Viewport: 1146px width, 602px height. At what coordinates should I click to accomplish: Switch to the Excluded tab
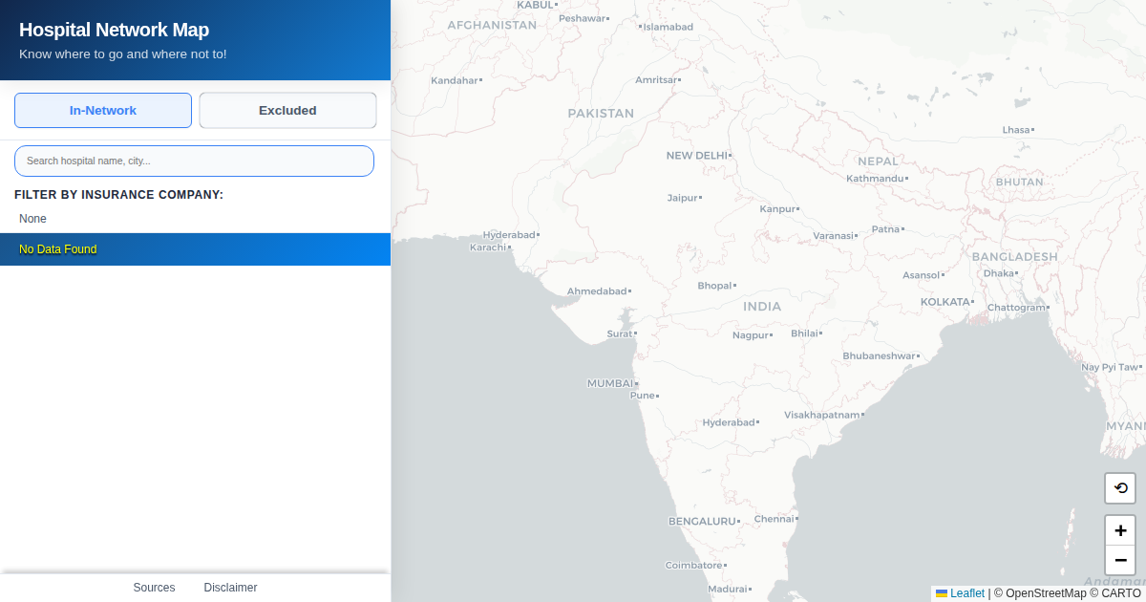tap(287, 111)
